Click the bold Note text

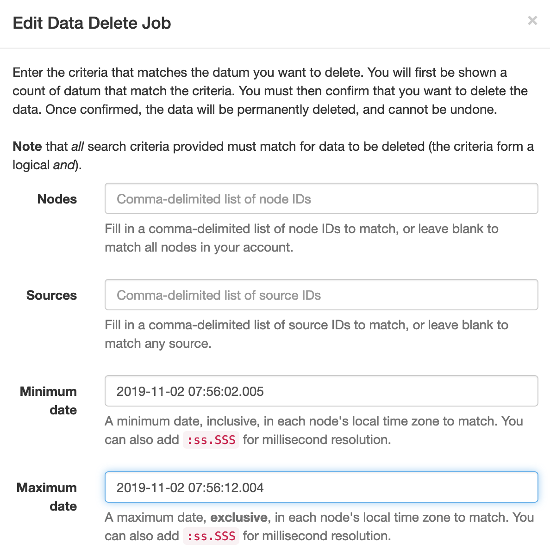(27, 147)
